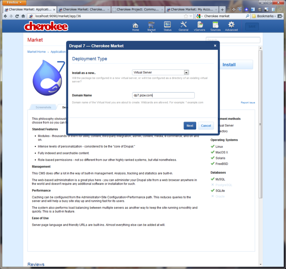The width and height of the screenshot is (286, 269).
Task: Follow the Market Home breadcrumb link
Action: pyautogui.click(x=36, y=52)
